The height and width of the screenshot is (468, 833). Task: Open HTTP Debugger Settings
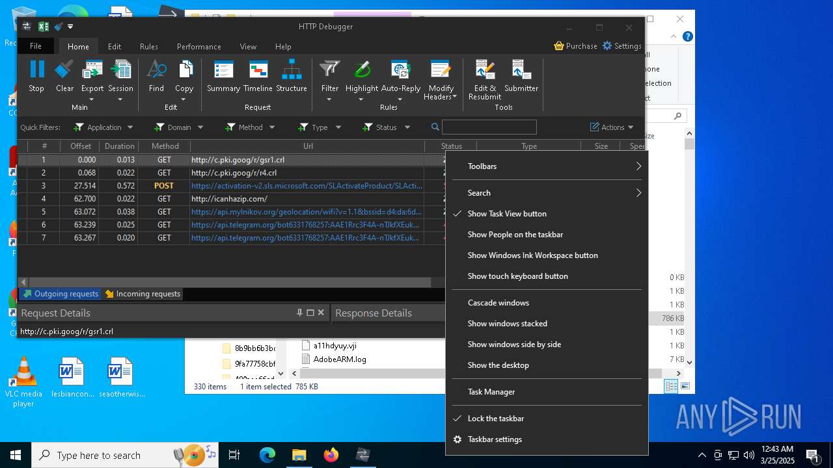[x=621, y=46]
